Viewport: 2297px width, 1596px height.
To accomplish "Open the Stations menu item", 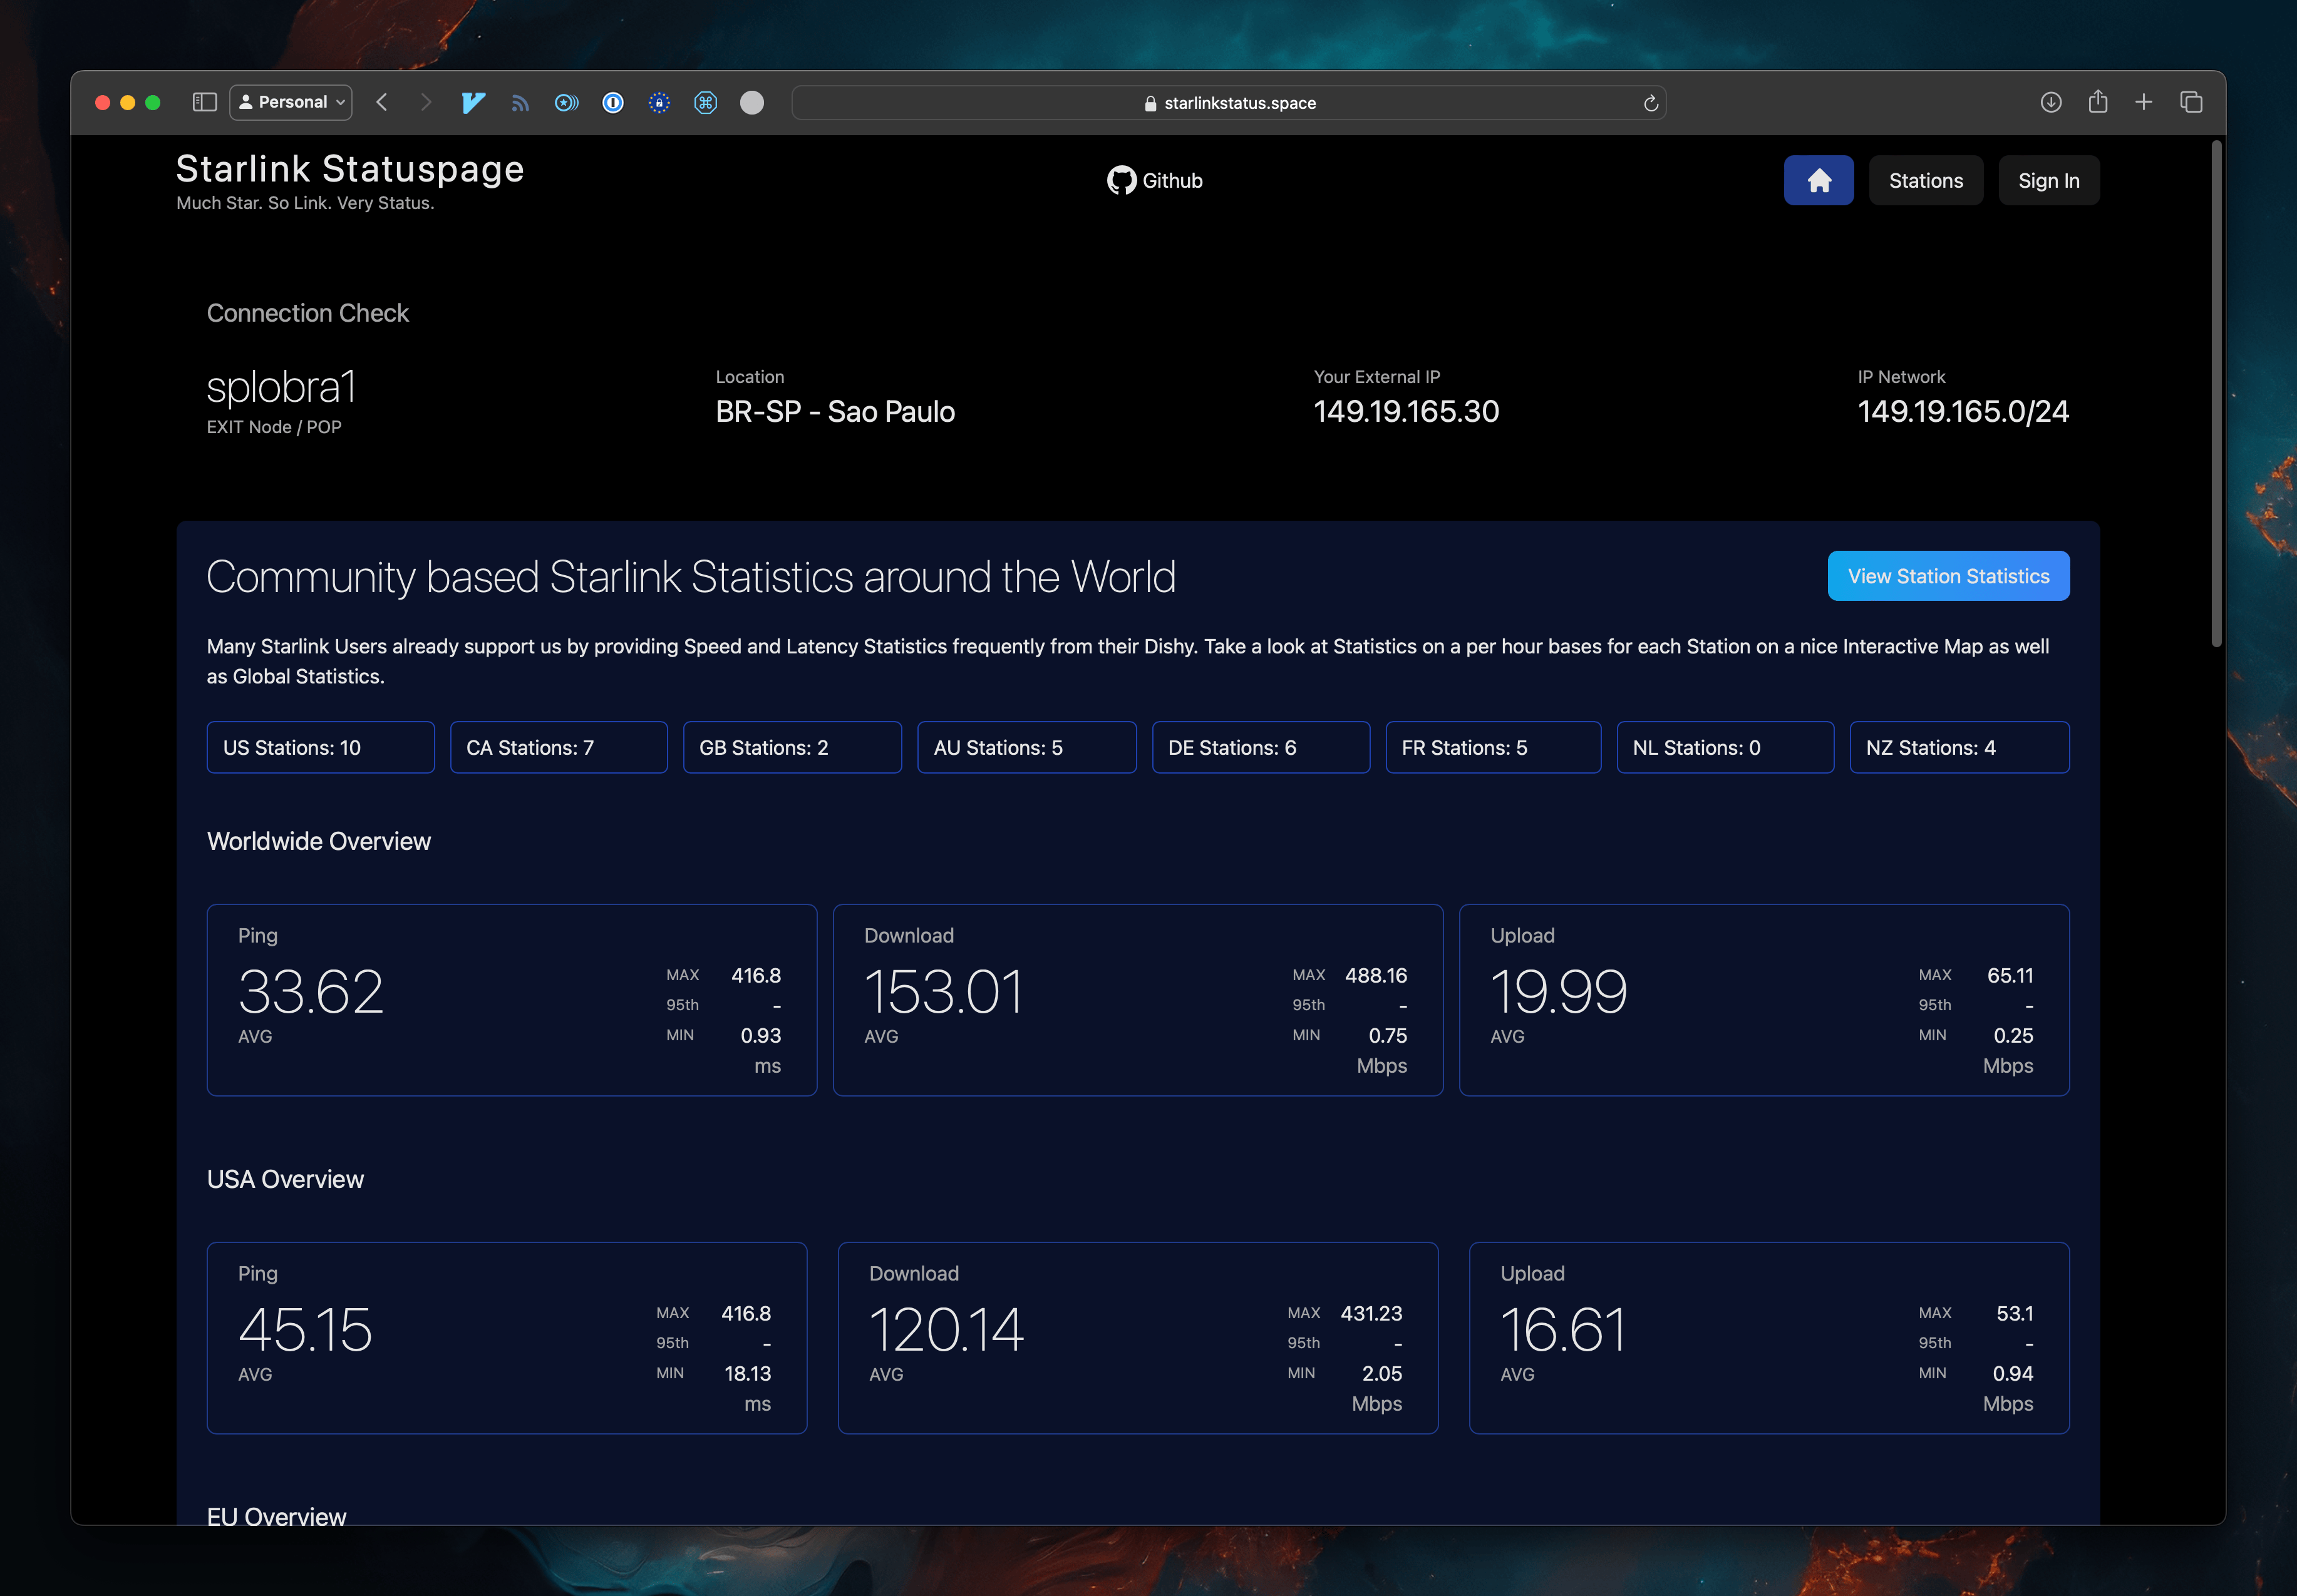I will point(1925,180).
